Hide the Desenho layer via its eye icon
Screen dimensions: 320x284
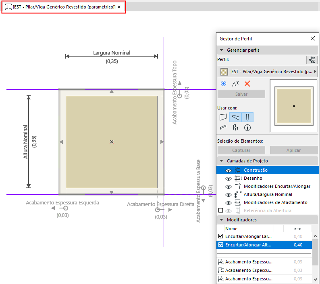click(x=228, y=178)
